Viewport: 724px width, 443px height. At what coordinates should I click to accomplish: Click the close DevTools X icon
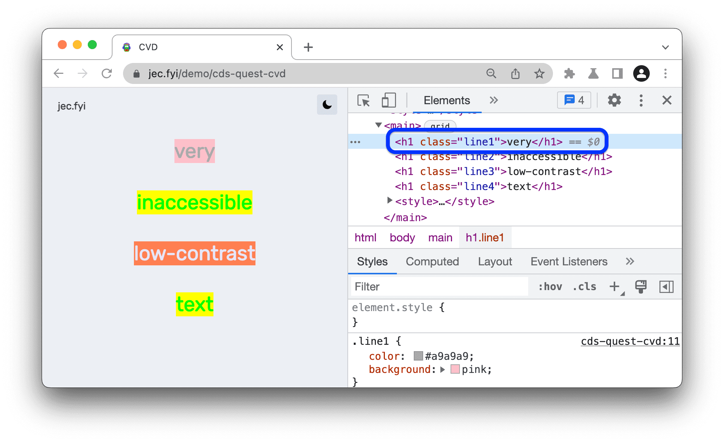coord(664,100)
